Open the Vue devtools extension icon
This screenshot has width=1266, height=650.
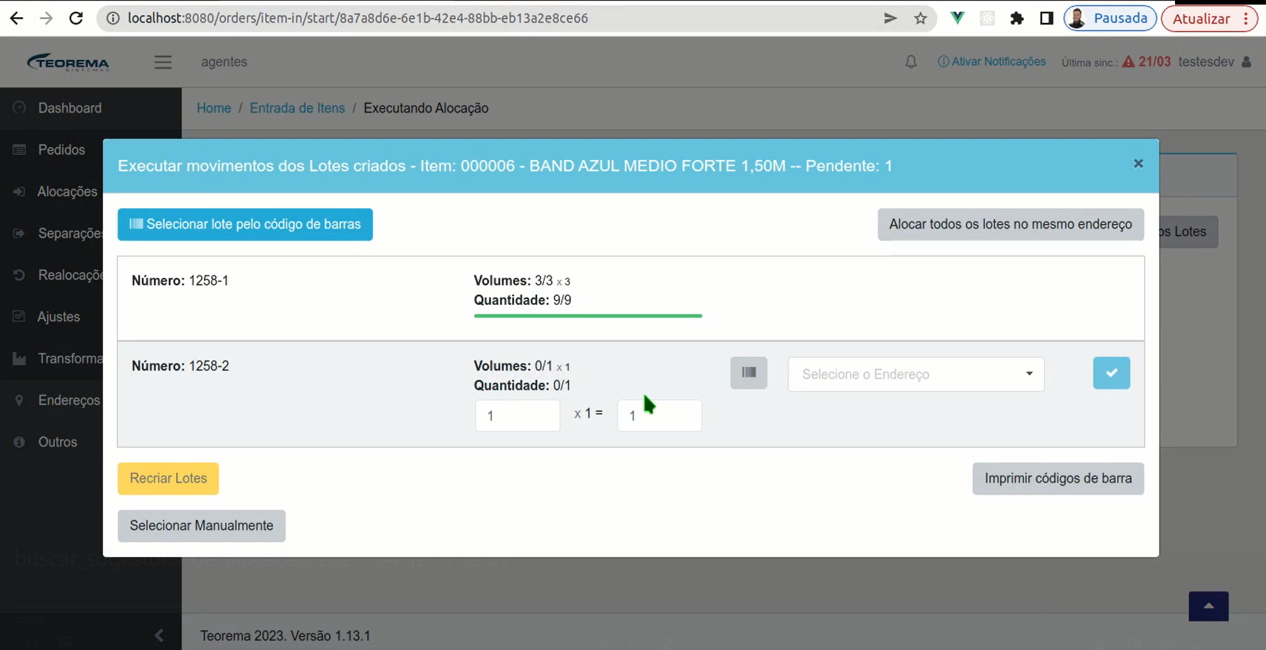point(957,18)
